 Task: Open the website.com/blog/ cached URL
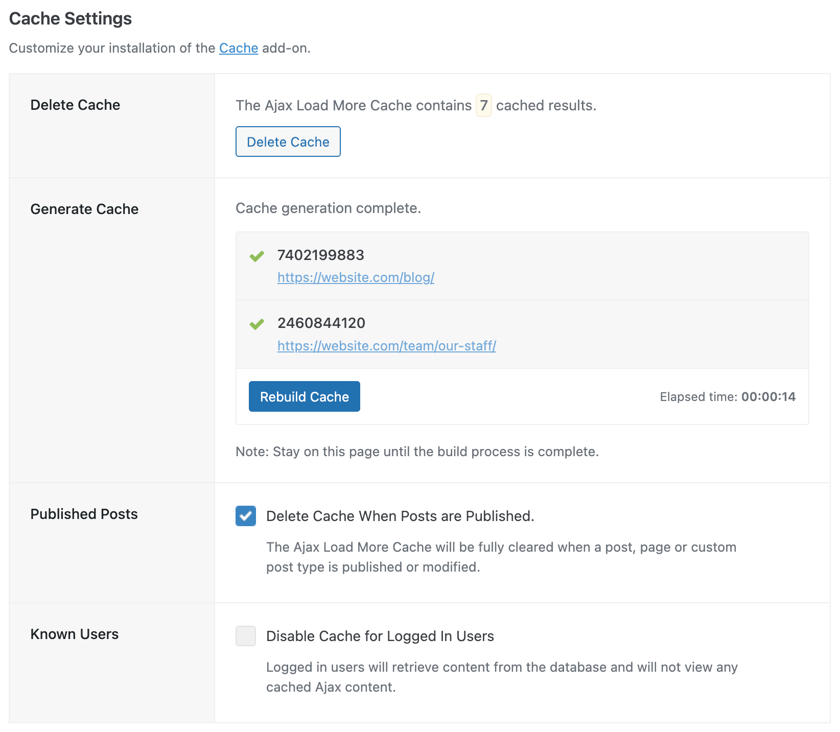(356, 277)
